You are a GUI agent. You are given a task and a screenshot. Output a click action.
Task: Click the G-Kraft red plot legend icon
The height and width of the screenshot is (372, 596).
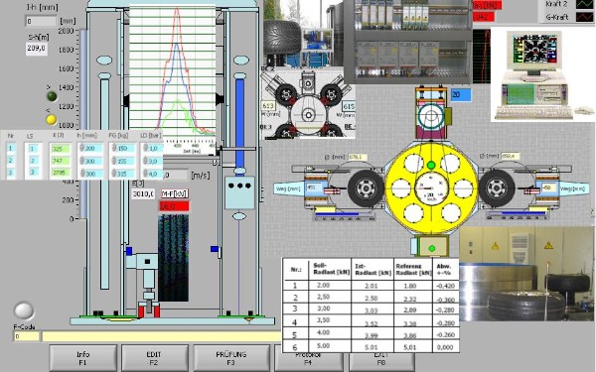tap(583, 17)
